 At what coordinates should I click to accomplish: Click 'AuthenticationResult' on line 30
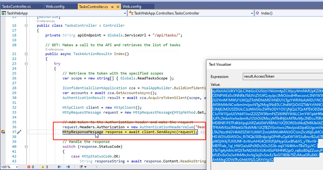click(84, 98)
